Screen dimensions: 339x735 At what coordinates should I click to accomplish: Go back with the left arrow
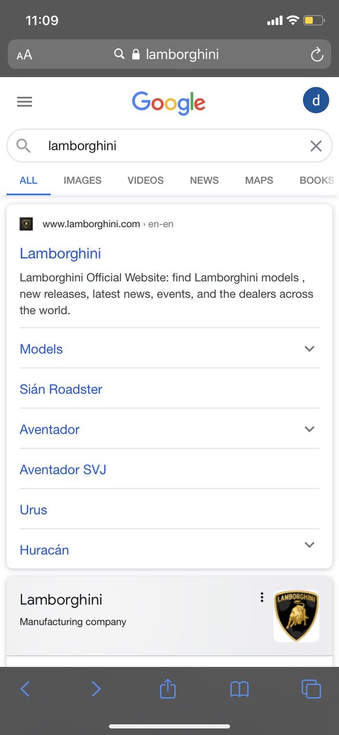click(25, 689)
